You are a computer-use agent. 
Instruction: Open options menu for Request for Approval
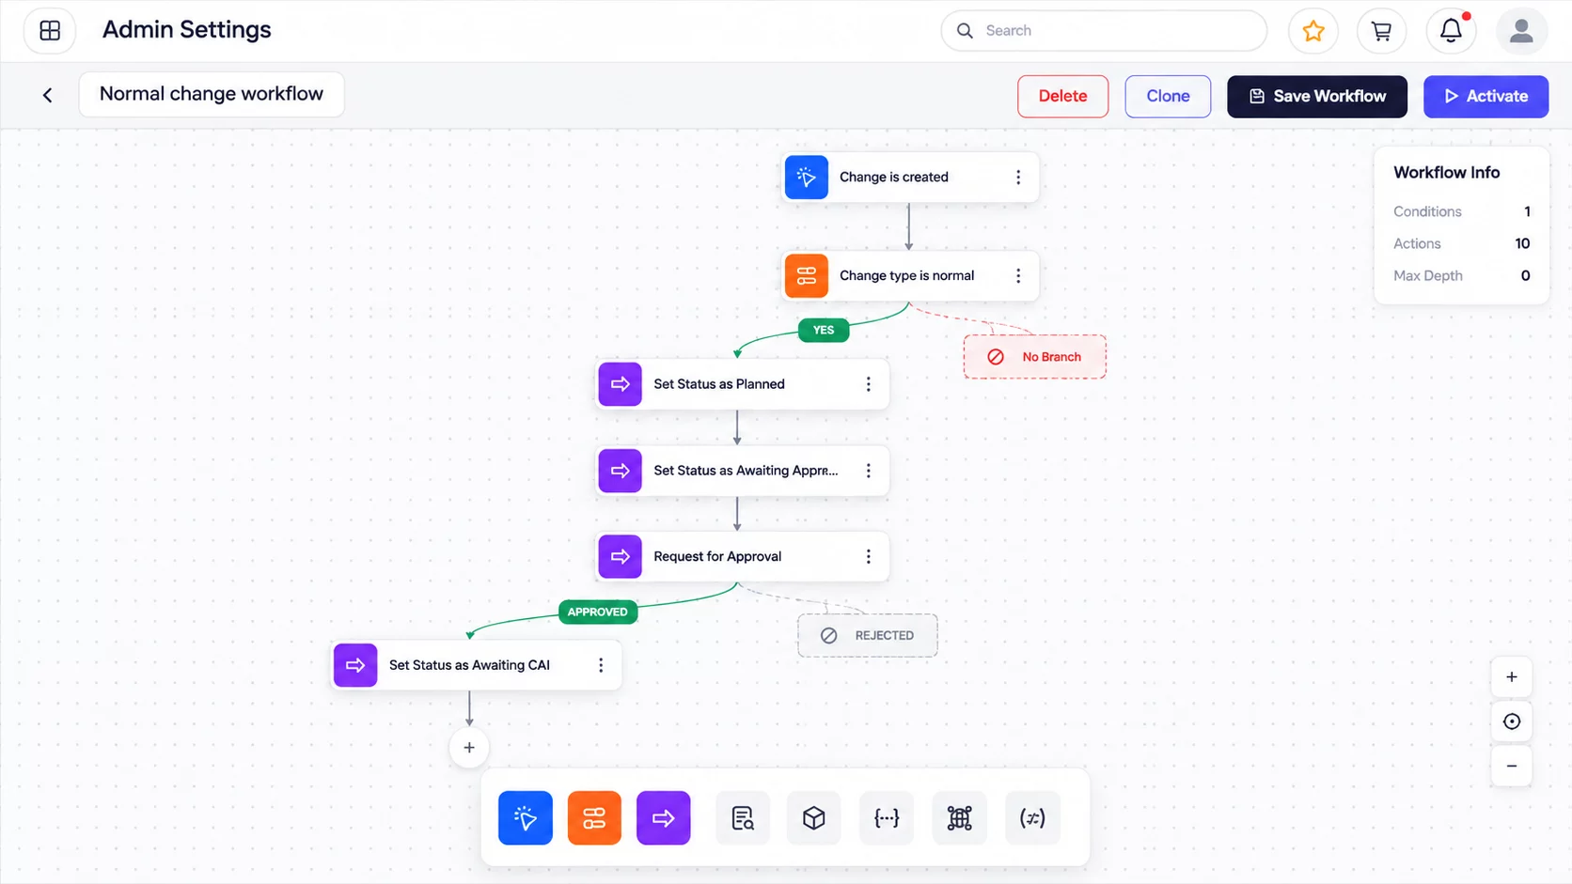868,557
